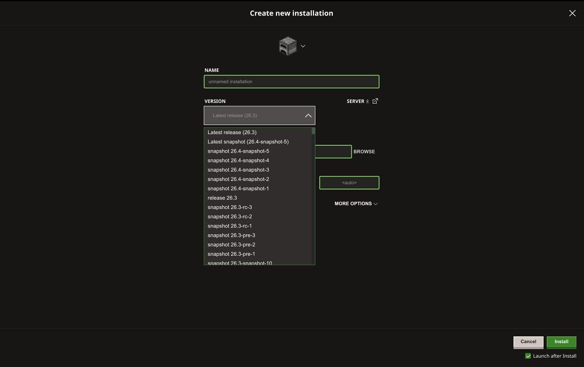This screenshot has width=584, height=367.
Task: Pick snapshot 26.3-pre-1 in the list
Action: (x=257, y=254)
